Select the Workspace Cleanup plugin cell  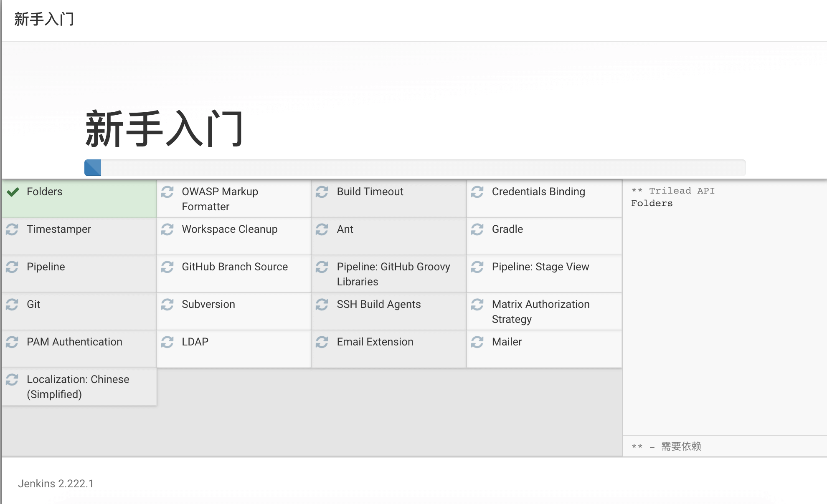(229, 229)
